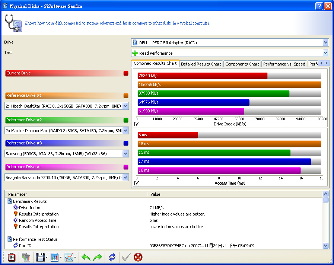Click lightbulb icon beside 'Lower index values' row
Screen dimensions: 334x265
(16, 226)
